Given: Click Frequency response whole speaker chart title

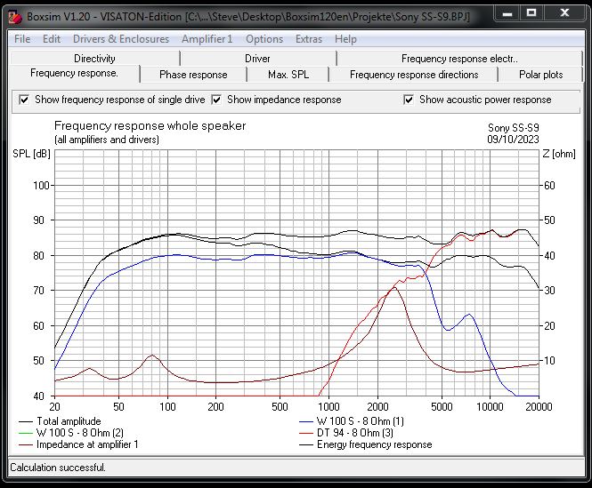Looking at the screenshot, I should (150, 125).
